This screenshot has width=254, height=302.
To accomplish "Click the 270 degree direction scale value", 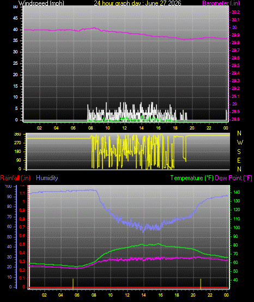I will pyautogui.click(x=17, y=143).
